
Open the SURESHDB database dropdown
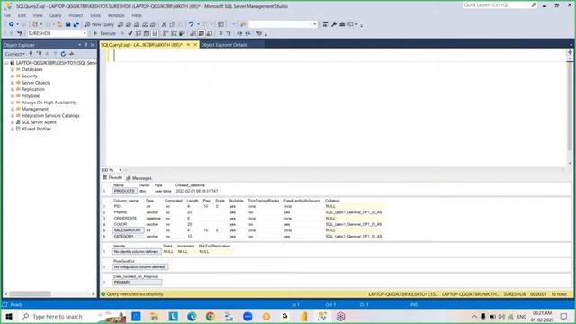(x=85, y=33)
